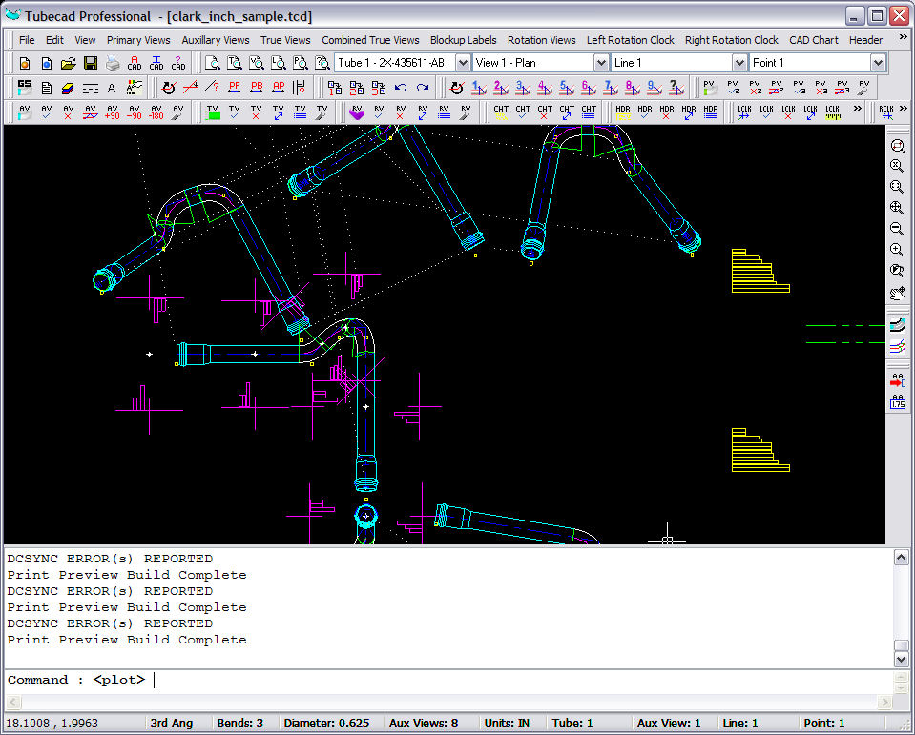Viewport: 915px width, 735px height.
Task: Click the Save floppy disk icon
Action: tap(91, 63)
